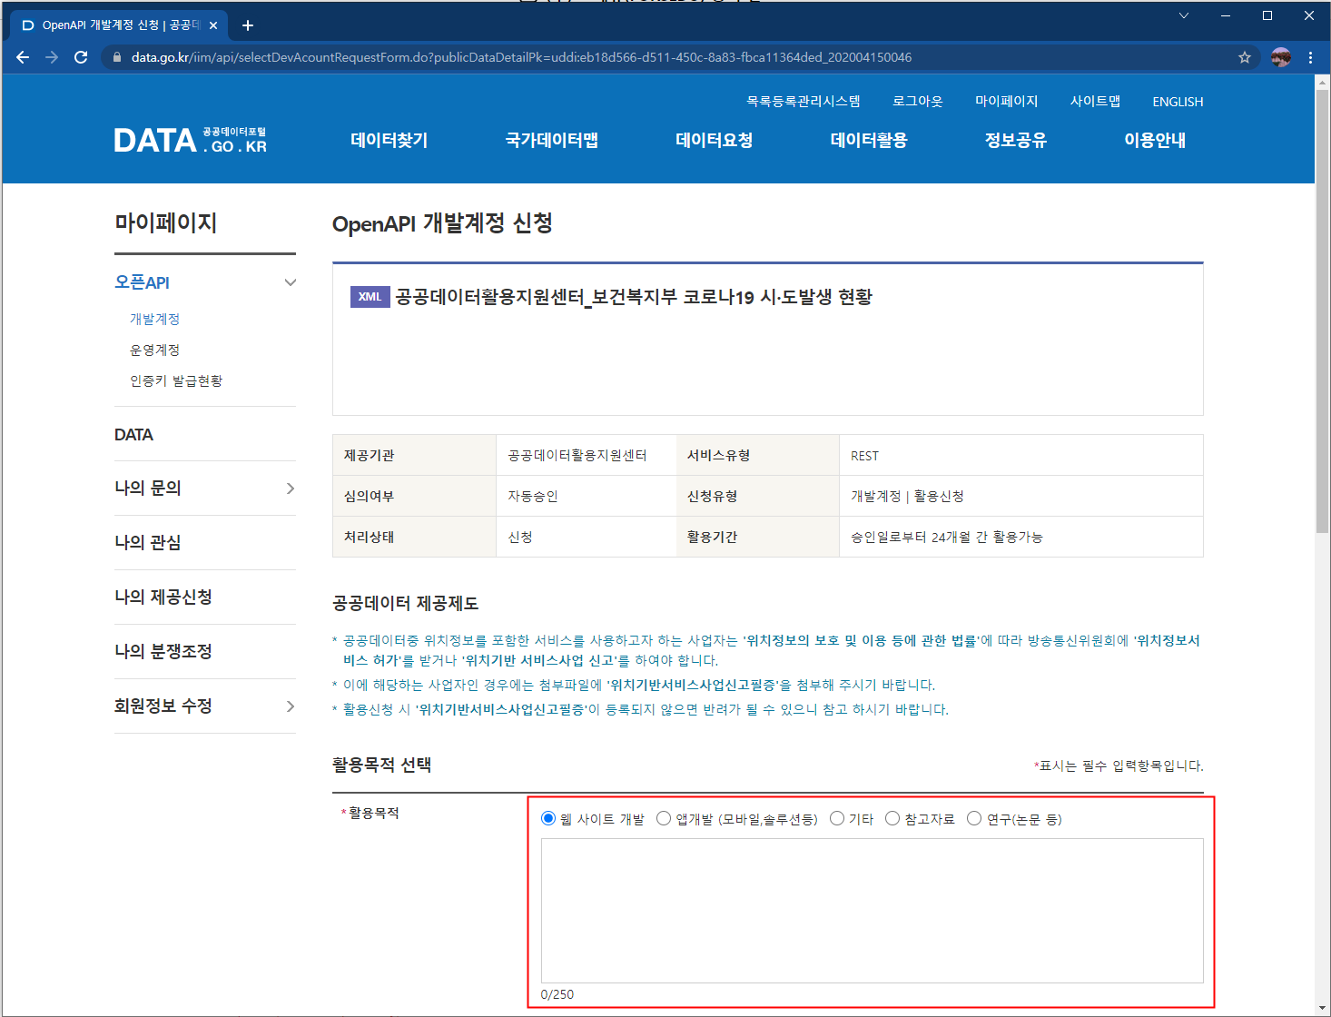Collapse the 오픈API sidebar section
Viewport: 1331px width, 1017px height.
tap(291, 282)
